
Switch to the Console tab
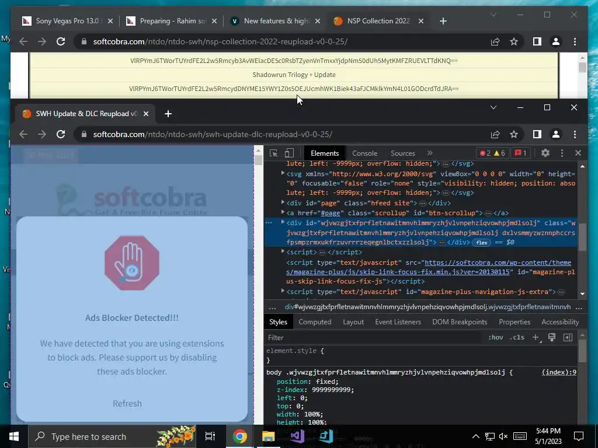pyautogui.click(x=364, y=153)
